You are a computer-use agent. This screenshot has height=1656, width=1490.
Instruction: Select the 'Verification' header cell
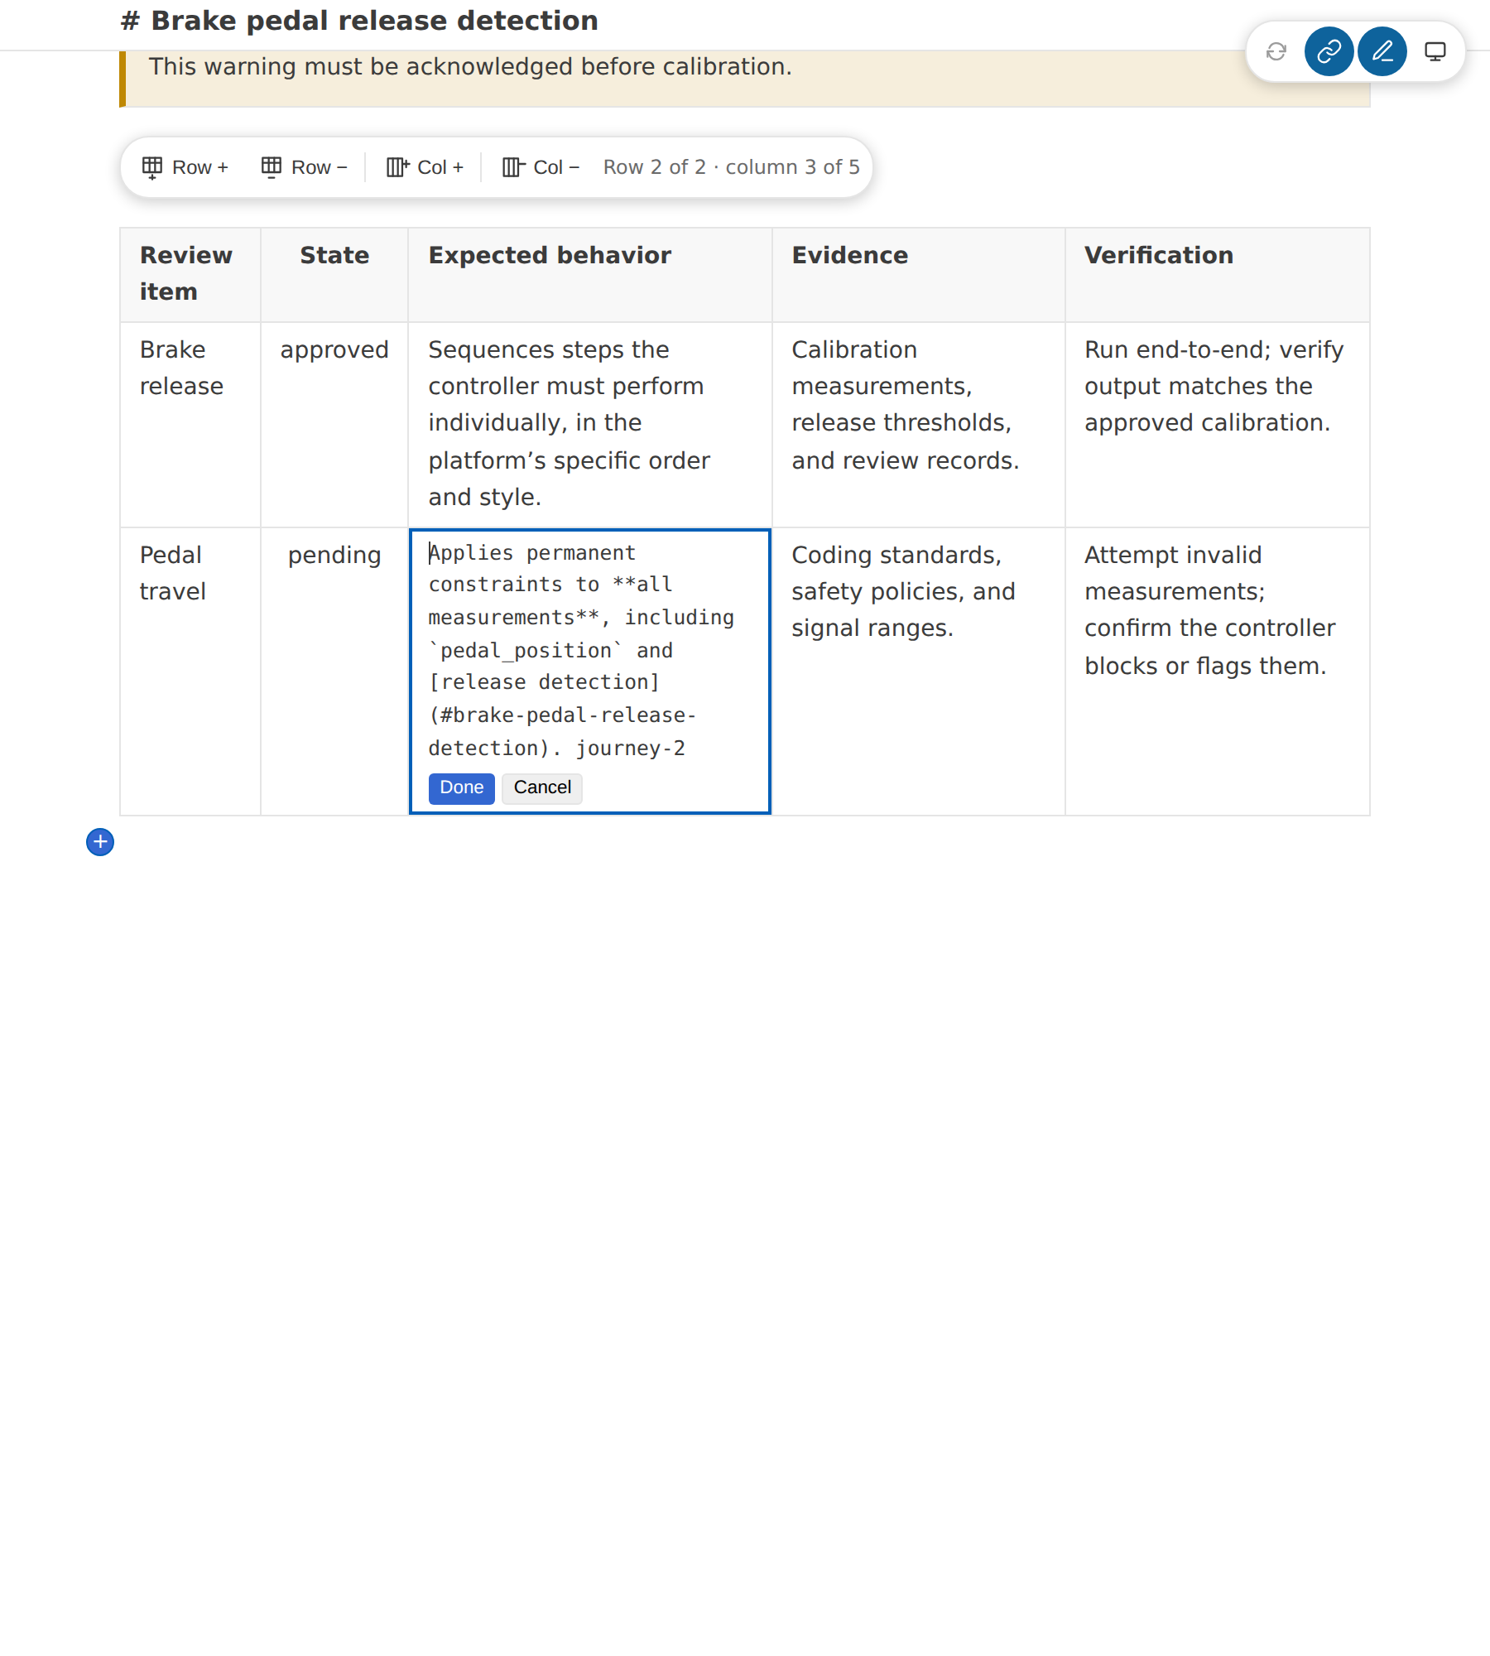(x=1217, y=274)
